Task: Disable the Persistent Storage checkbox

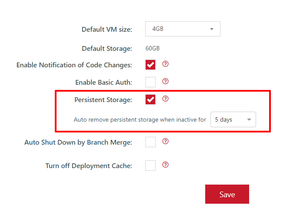Action: 150,99
